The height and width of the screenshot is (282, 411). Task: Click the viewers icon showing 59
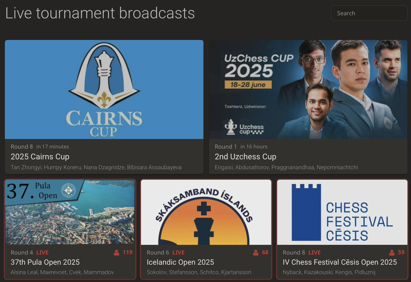tap(392, 253)
